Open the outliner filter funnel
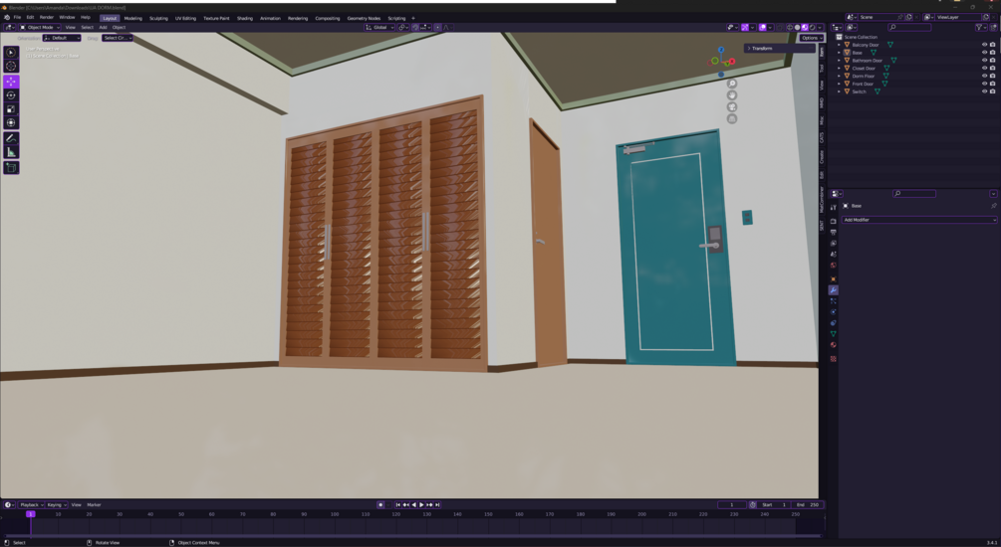The width and height of the screenshot is (1001, 547). [x=979, y=28]
